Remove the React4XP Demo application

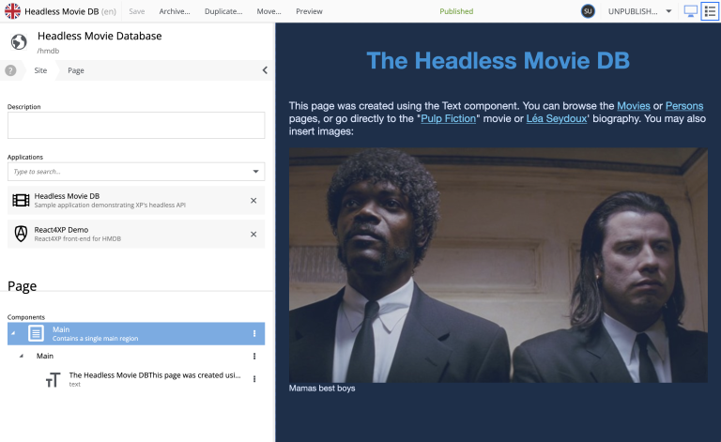point(253,234)
